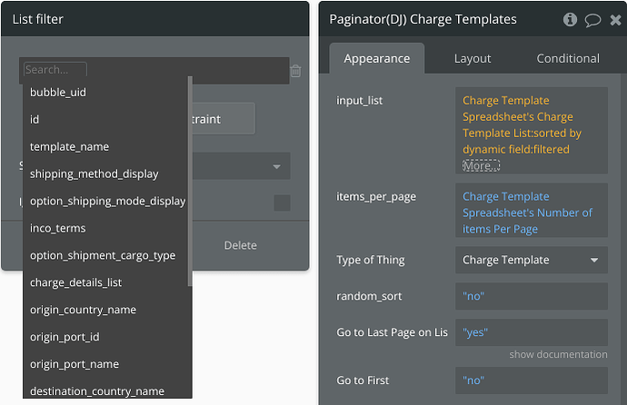Click the More... link in input_list
Image resolution: width=627 pixels, height=405 pixels.
click(x=481, y=166)
